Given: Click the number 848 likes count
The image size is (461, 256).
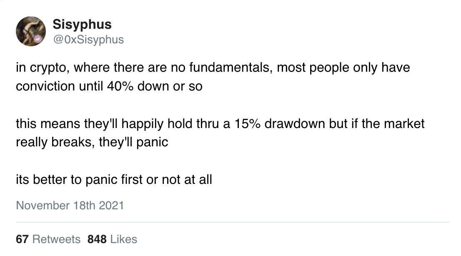Looking at the screenshot, I should (x=97, y=239).
